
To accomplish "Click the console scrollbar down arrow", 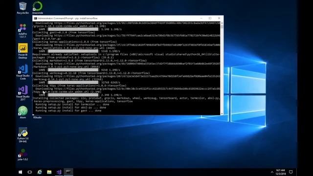I will [222, 113].
